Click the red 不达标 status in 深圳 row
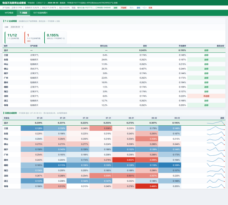 point(206,96)
